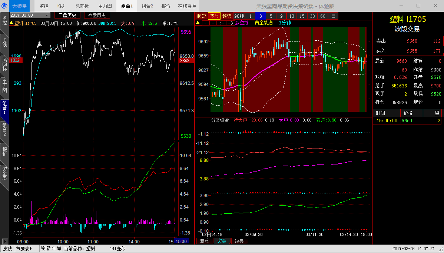The width and height of the screenshot is (444, 253).
Task: Open the 在线直播 top tab
Action: (x=187, y=6)
